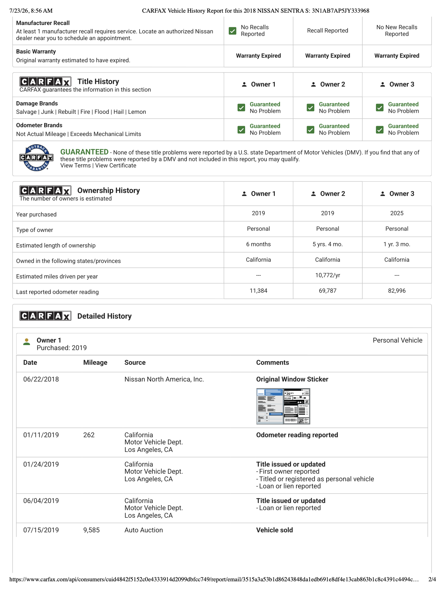The width and height of the screenshot is (447, 589).
Task: Click the "5 yrs. 4 mo." ownership length
Action: tap(328, 244)
